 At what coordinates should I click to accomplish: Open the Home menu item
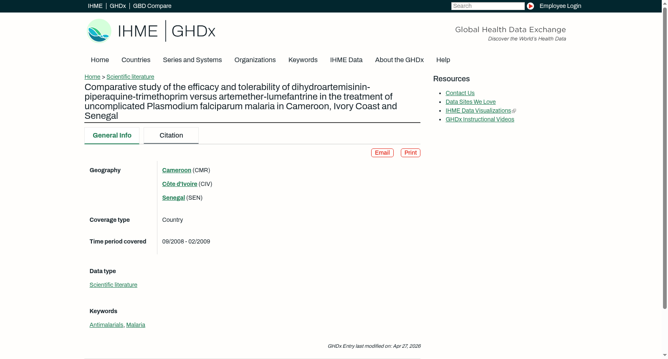(x=100, y=60)
